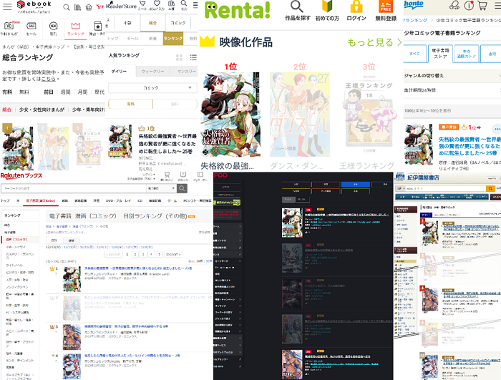
Task: Click honto 失格紋の最強賢者 title link
Action: pos(470,146)
